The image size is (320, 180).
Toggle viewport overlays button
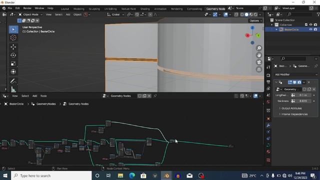225,14
